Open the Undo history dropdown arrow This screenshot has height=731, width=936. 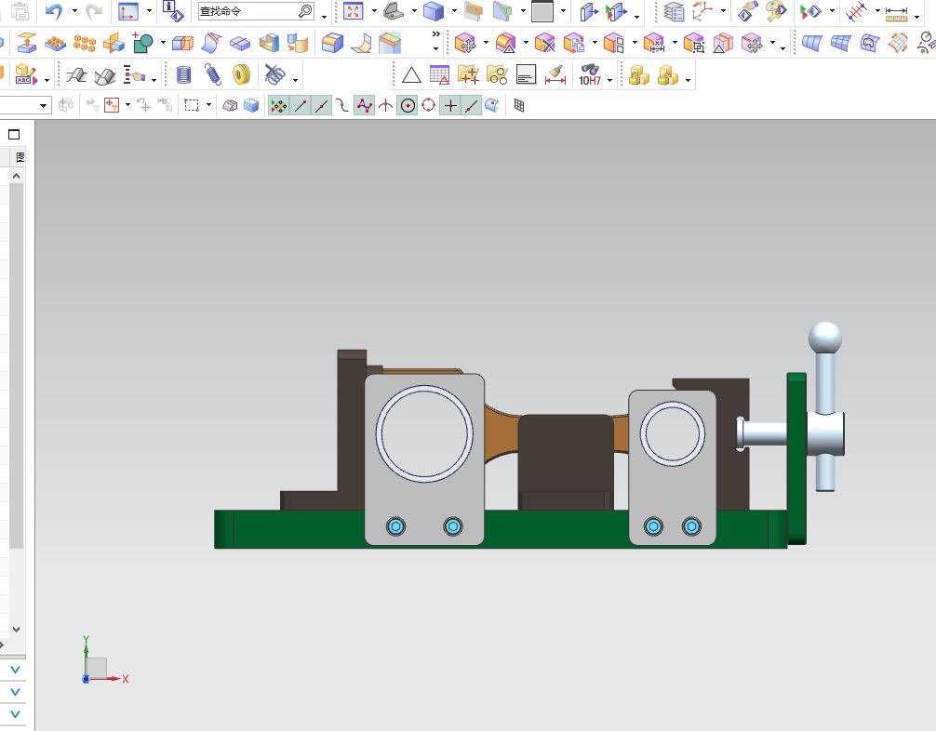[74, 11]
